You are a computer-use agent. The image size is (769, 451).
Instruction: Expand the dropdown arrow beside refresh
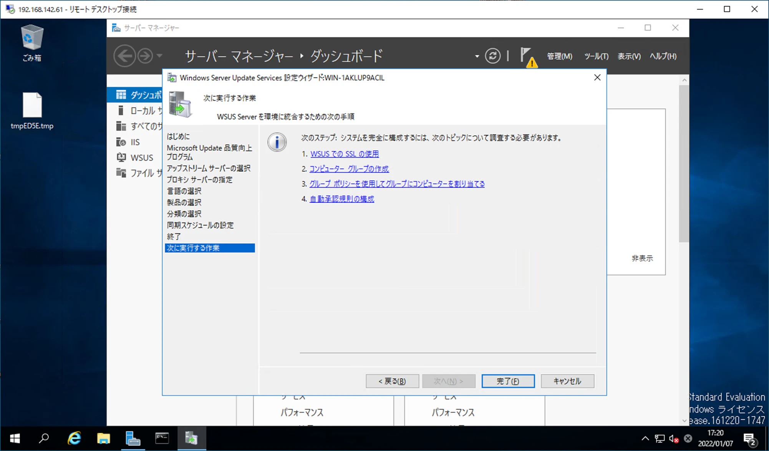point(477,56)
